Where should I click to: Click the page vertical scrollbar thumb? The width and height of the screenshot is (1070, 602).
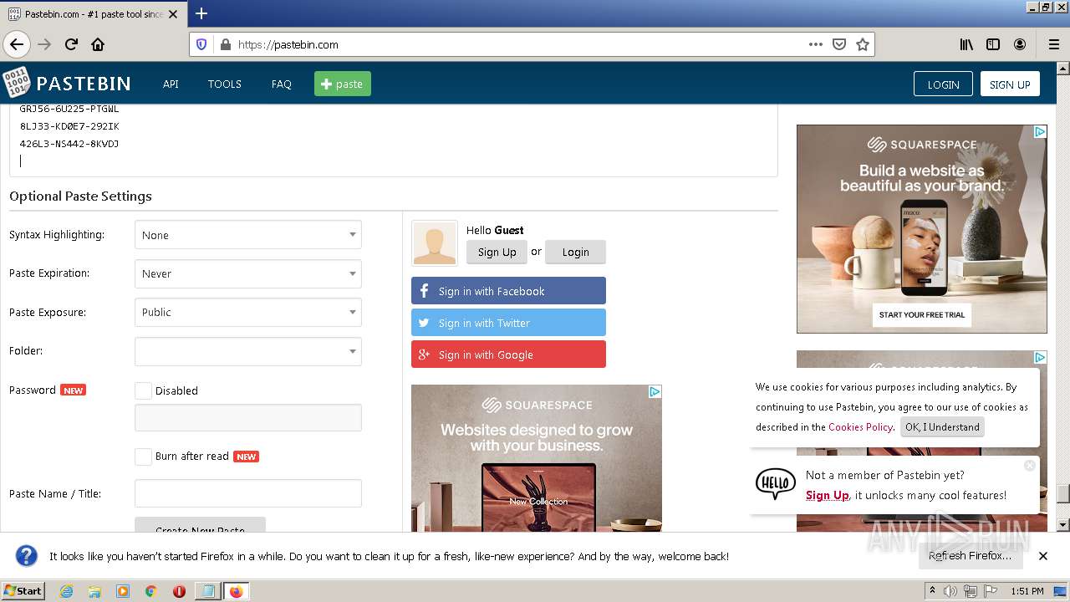[1063, 493]
